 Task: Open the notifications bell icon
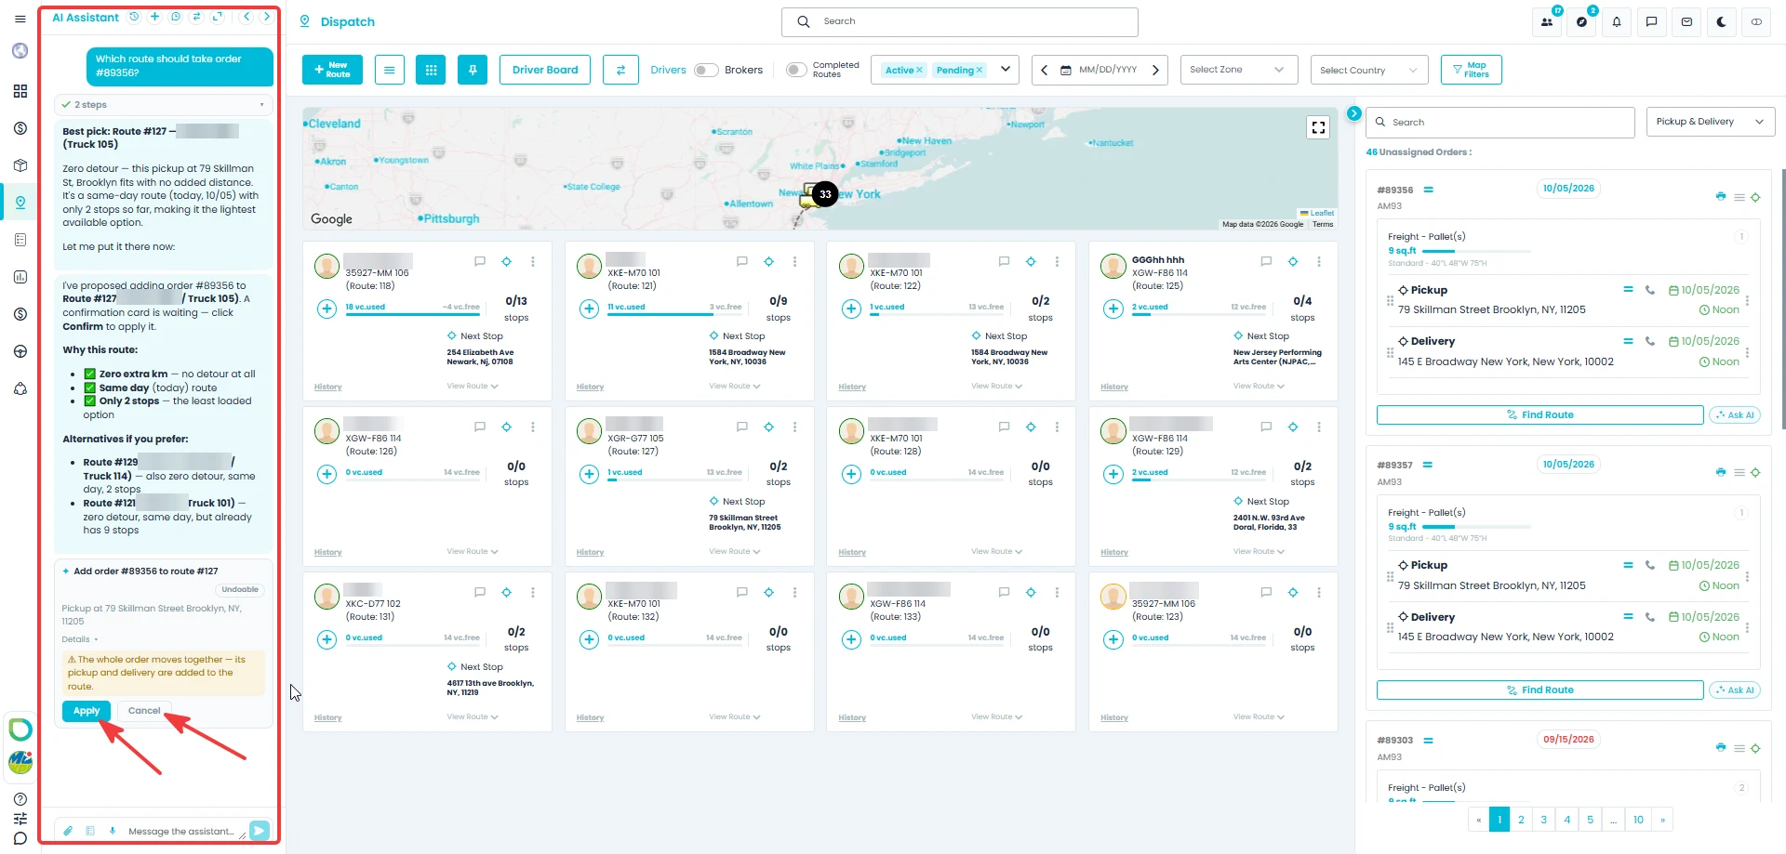[x=1617, y=21]
